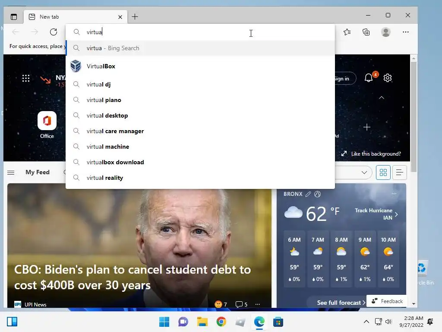Edit Bronx weather location pencil icon
Screen dimensions: 442x332
pyautogui.click(x=308, y=194)
